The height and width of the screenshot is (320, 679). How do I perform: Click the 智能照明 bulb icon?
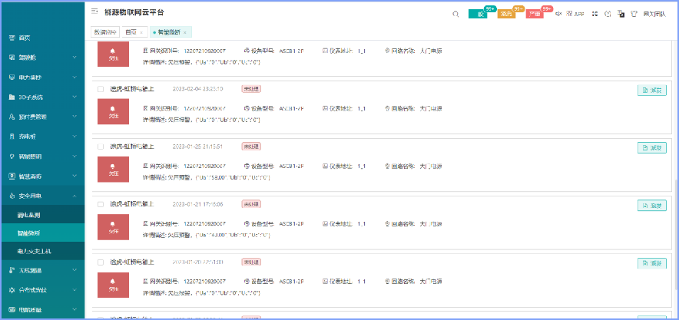pyautogui.click(x=12, y=157)
